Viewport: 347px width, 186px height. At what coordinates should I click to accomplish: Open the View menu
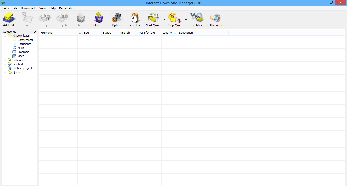[42, 8]
